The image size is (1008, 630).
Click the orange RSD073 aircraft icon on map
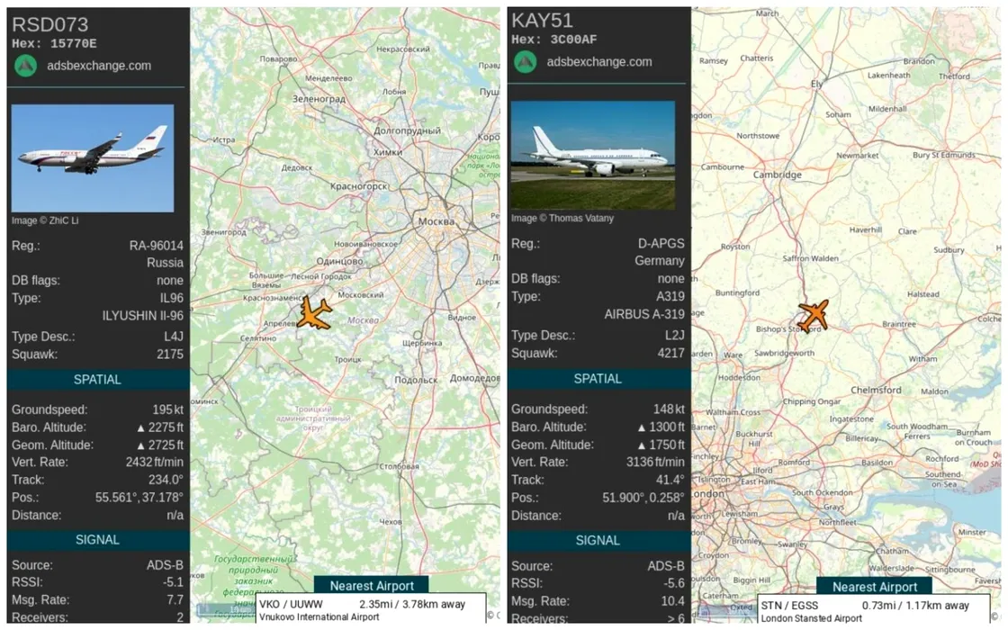click(314, 313)
